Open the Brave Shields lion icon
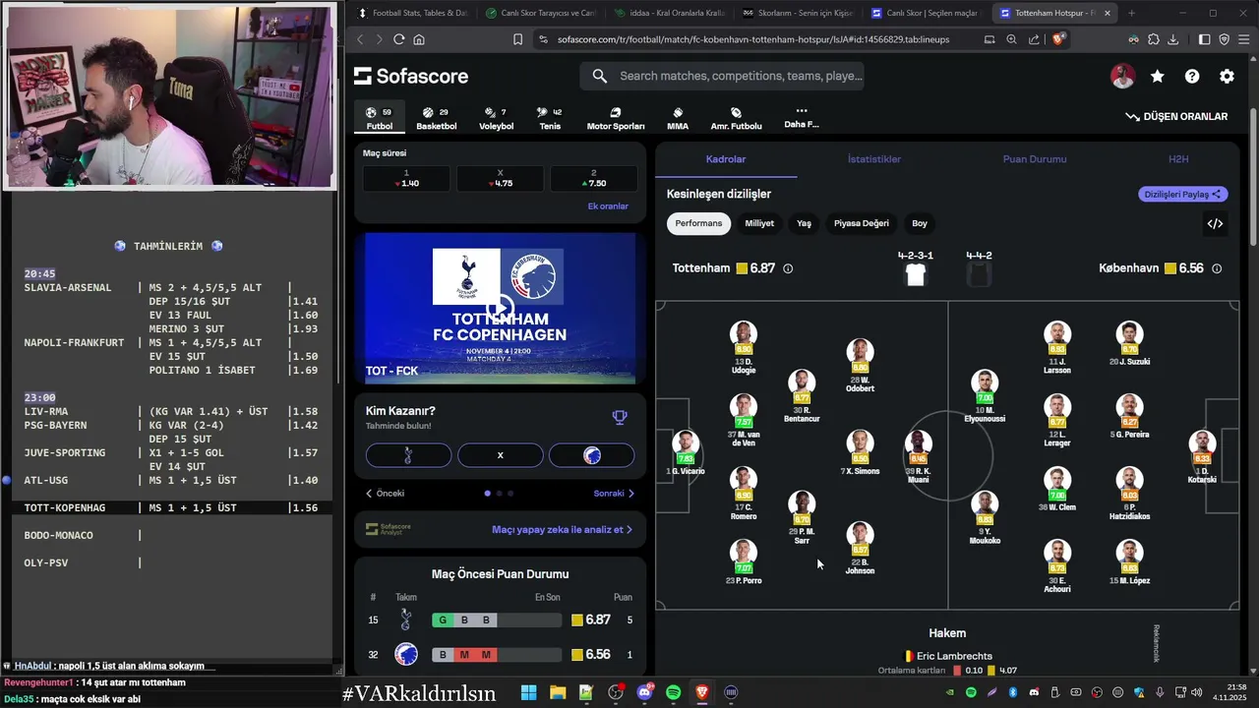The width and height of the screenshot is (1259, 708). tap(1058, 39)
